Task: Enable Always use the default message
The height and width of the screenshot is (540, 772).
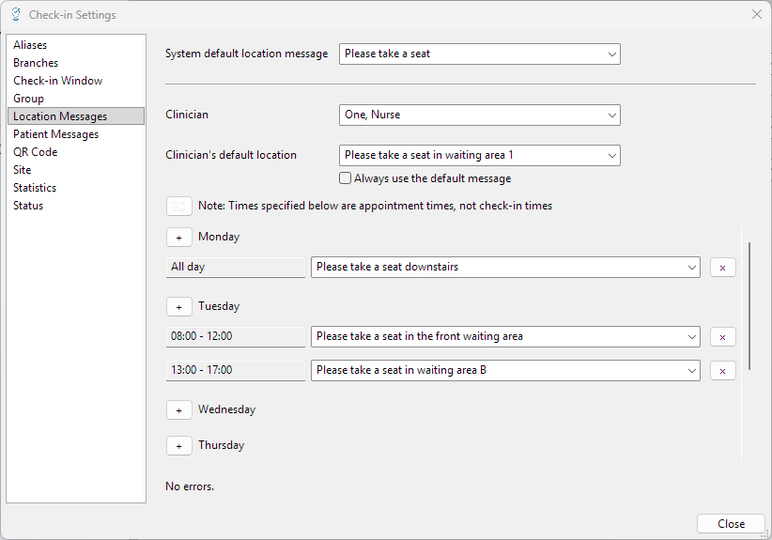Action: [346, 178]
